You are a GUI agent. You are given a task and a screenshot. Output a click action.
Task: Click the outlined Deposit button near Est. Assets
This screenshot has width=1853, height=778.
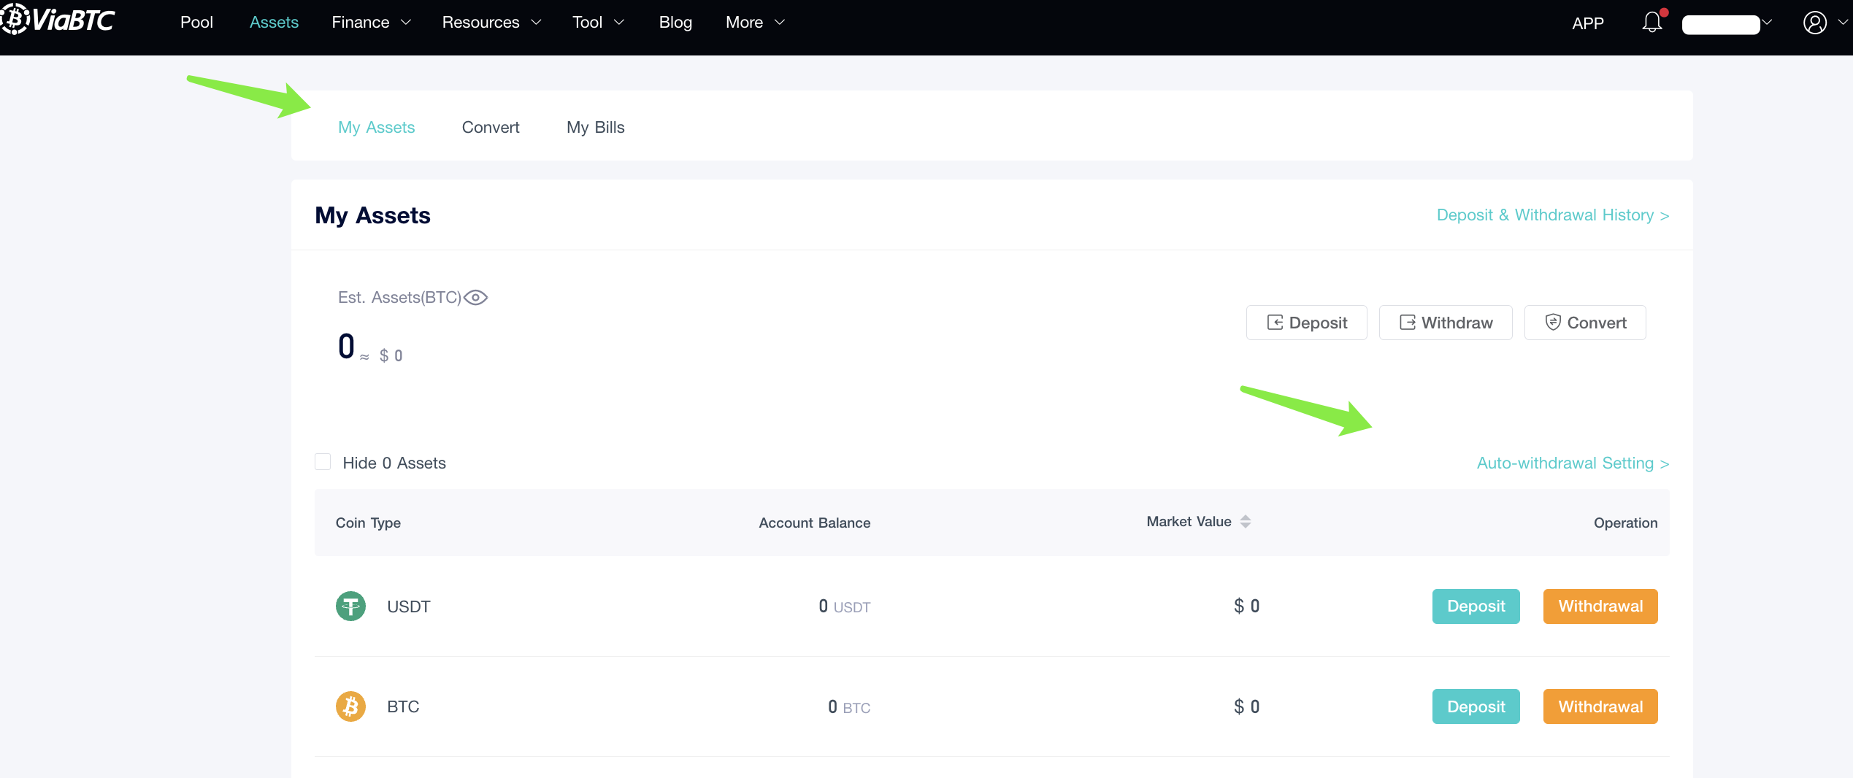click(x=1307, y=323)
